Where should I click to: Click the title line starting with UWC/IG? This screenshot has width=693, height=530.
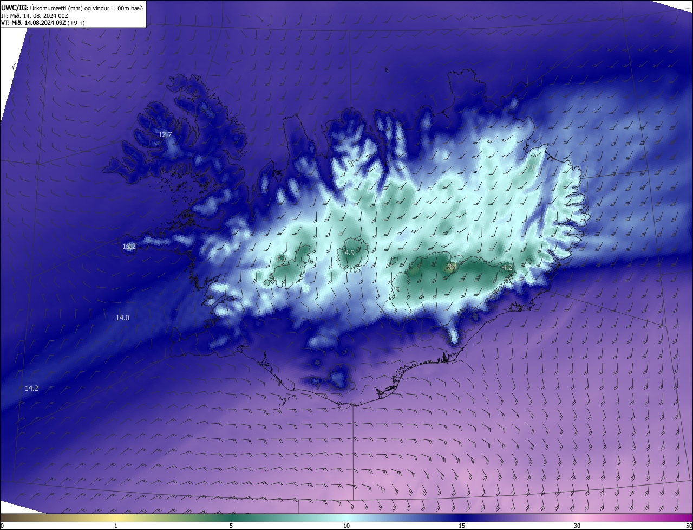click(x=71, y=8)
